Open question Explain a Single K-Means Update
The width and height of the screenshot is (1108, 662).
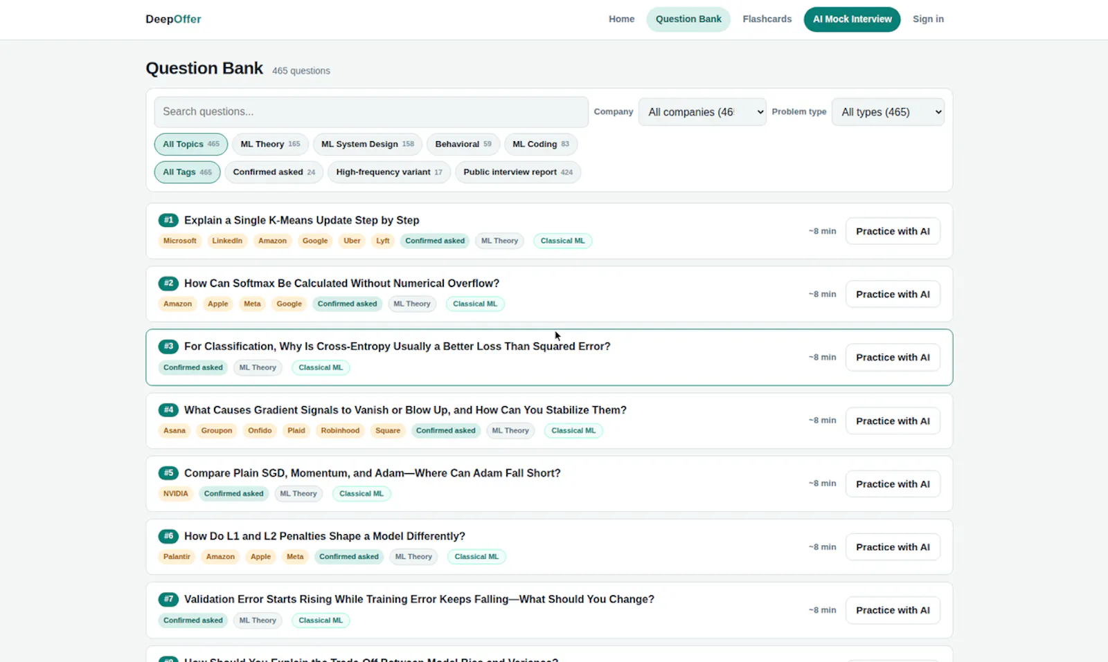pyautogui.click(x=302, y=220)
